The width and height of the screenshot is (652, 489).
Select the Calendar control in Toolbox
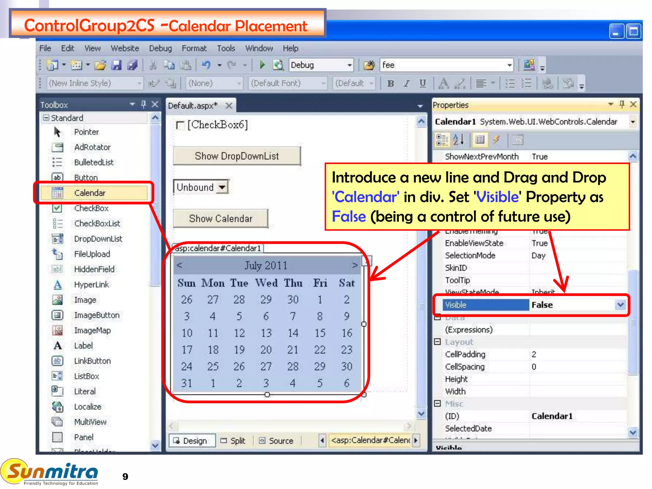click(90, 193)
